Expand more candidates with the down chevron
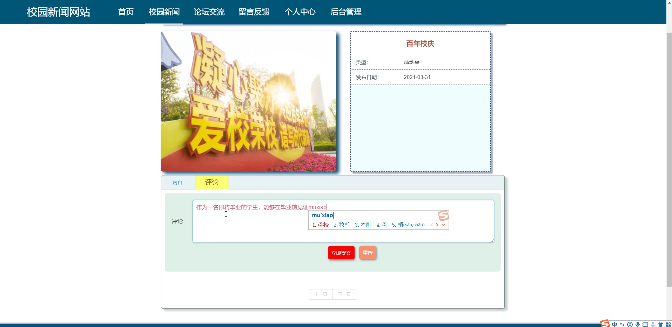 click(444, 225)
